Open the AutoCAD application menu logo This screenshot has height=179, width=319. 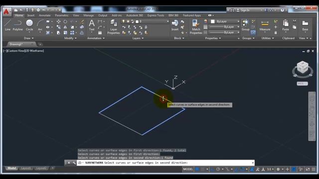click(x=6, y=12)
